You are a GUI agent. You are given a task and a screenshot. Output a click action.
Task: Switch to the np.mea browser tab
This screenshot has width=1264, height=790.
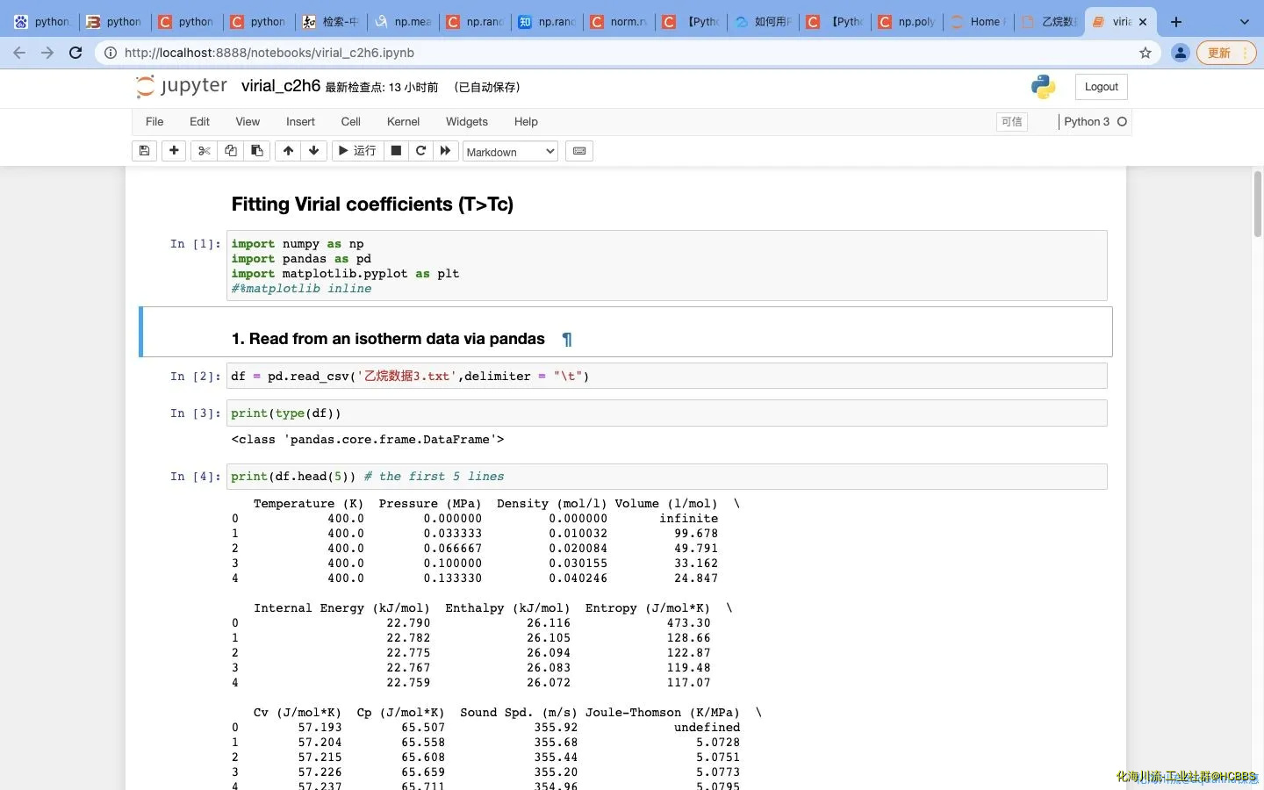403,22
